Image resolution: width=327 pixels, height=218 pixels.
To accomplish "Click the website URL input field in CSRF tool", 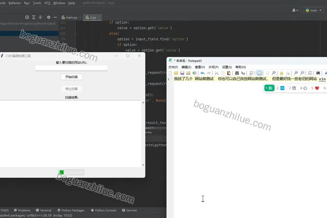I will click(x=71, y=68).
